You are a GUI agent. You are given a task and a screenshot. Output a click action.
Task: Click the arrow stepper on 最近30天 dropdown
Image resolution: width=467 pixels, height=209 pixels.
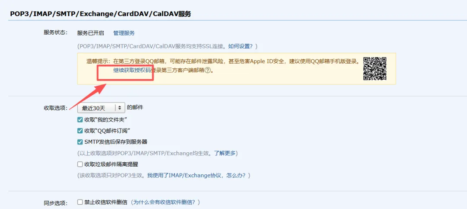click(120, 108)
